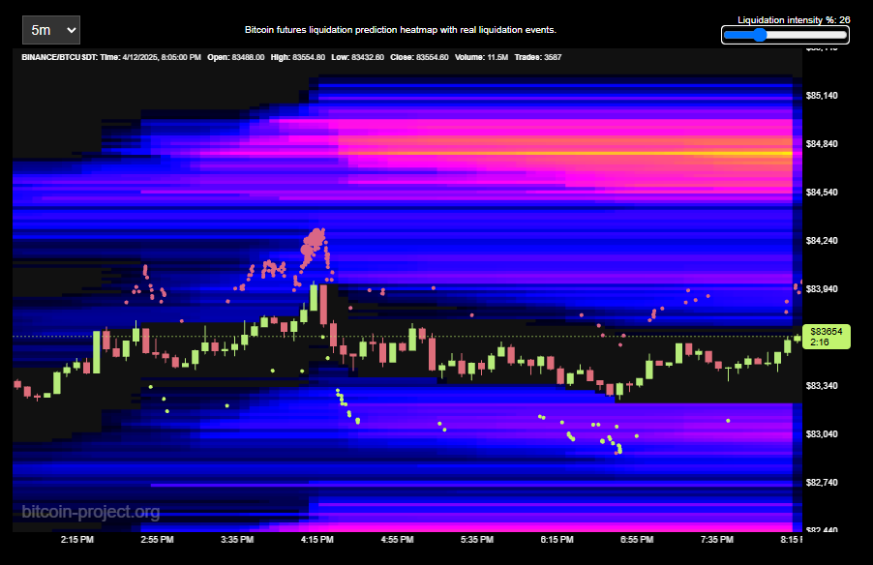Open the 5m timeframe dropdown

[51, 30]
